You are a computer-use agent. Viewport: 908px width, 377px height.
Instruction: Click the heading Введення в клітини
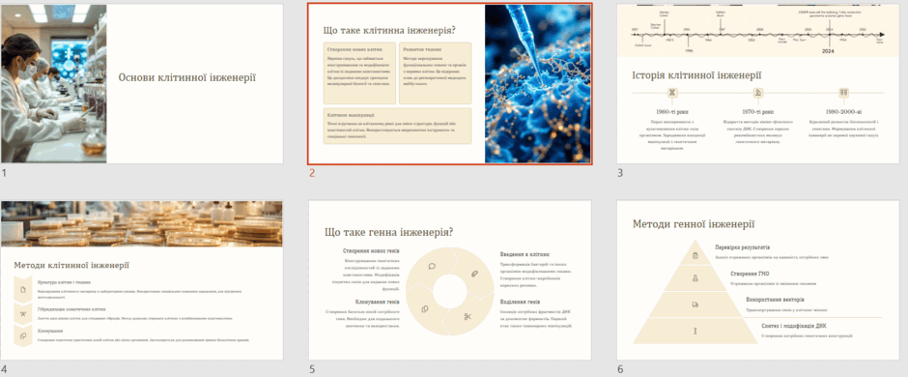[525, 254]
